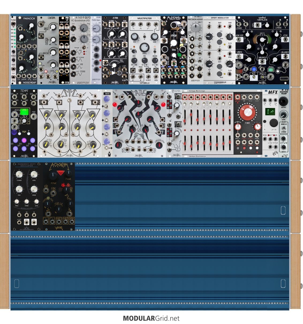Click the large FREQ knob on Multifilter
Screen dimensions: 303x324
(x=145, y=47)
